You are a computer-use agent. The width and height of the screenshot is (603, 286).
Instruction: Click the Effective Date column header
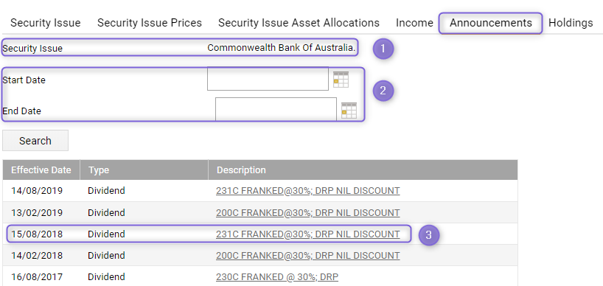pos(41,170)
